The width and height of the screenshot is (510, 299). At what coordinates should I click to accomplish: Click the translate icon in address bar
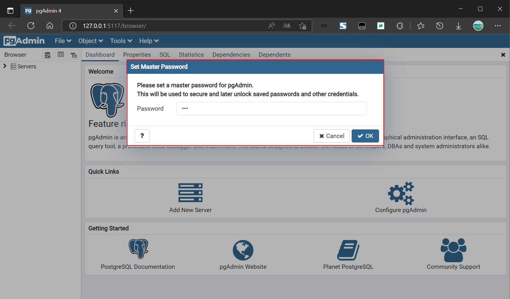tap(287, 26)
